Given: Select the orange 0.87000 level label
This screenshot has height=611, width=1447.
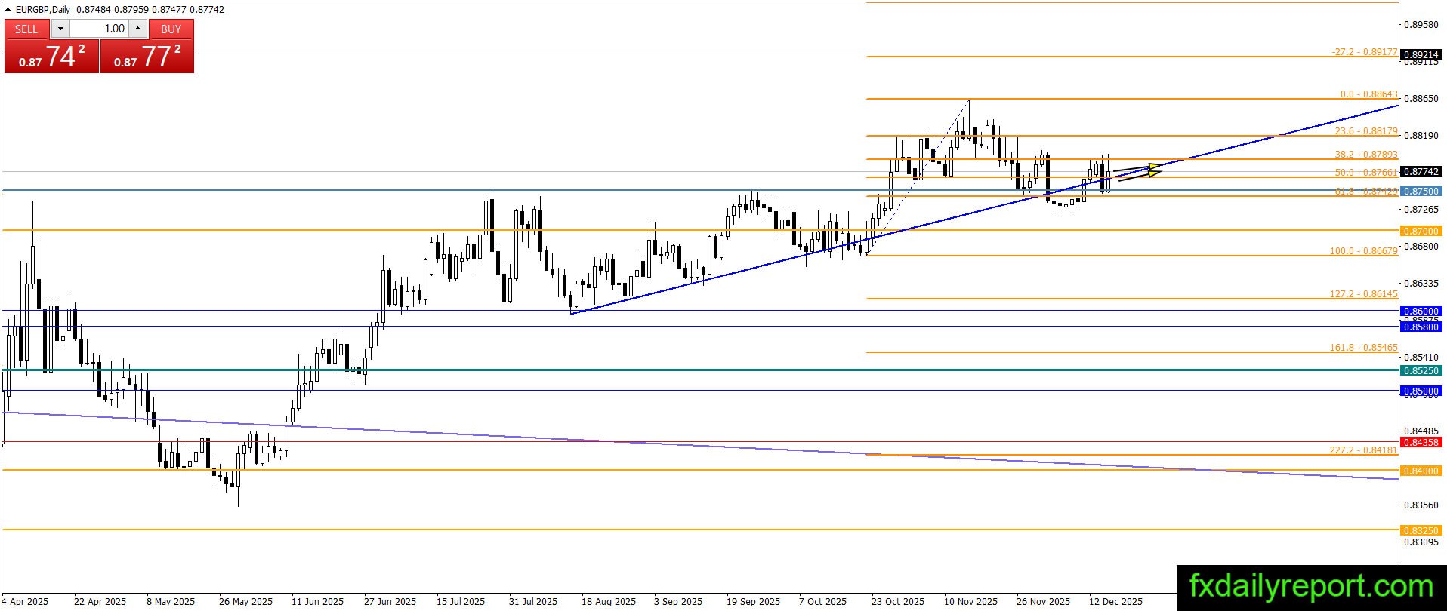Looking at the screenshot, I should pos(1421,231).
